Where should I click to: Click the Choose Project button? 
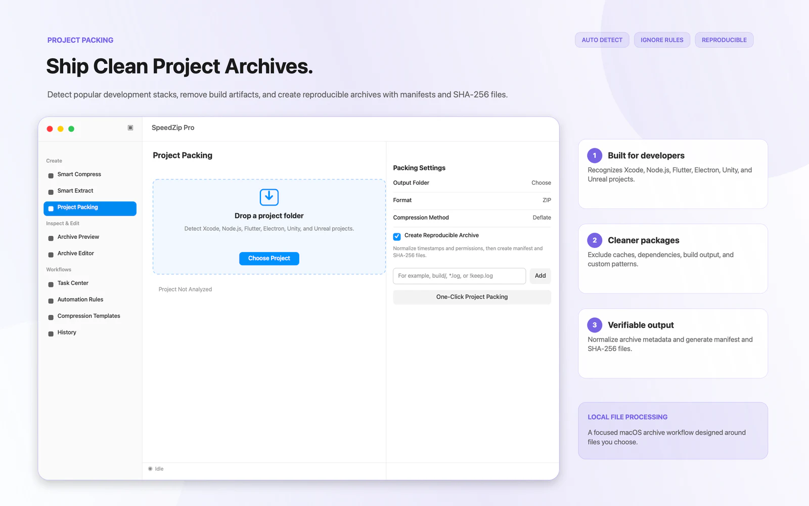[x=269, y=259]
